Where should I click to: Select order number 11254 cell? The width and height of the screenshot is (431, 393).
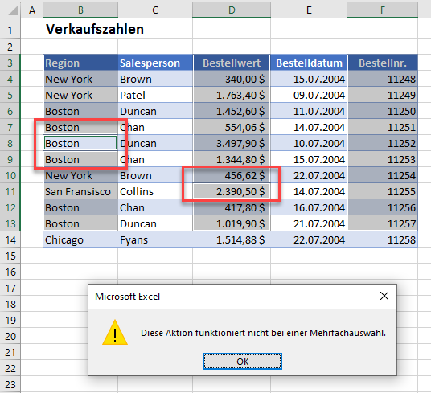pyautogui.click(x=382, y=175)
